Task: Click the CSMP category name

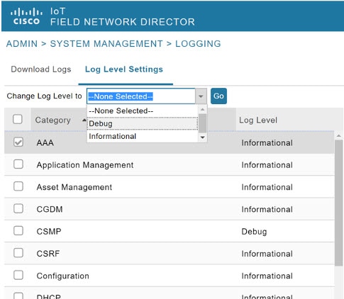Action: tap(49, 232)
